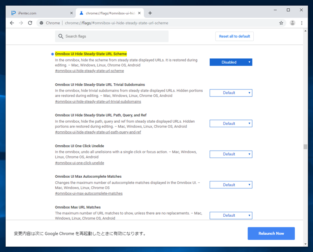Screen dimensions: 313x252
Task: Select the chrome://flags tab
Action: pyautogui.click(x=110, y=13)
